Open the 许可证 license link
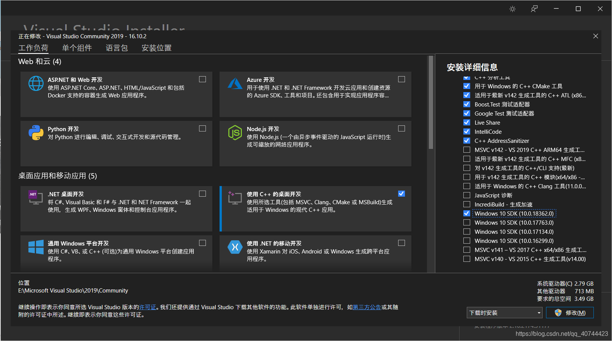 tap(148, 307)
